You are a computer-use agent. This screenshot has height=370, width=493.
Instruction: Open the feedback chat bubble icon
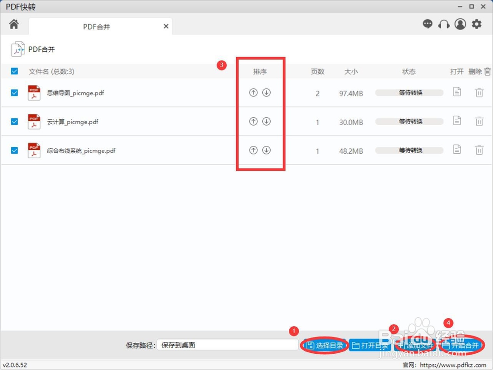(x=427, y=24)
